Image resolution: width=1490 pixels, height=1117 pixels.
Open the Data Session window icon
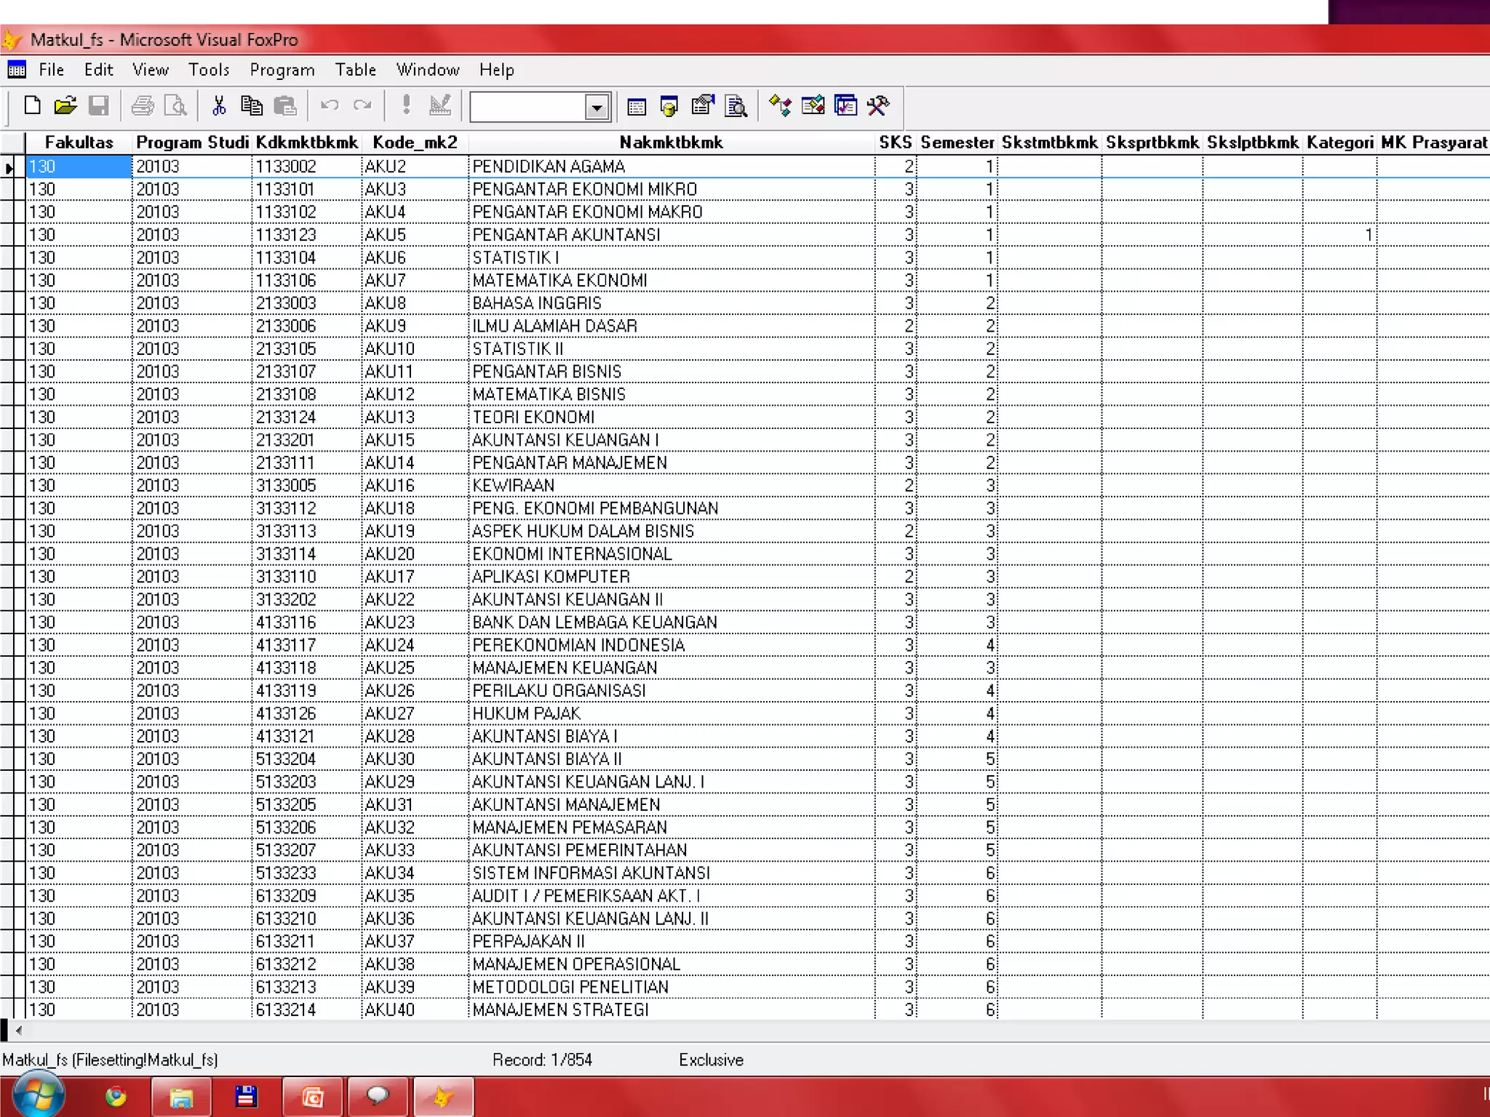tap(669, 107)
